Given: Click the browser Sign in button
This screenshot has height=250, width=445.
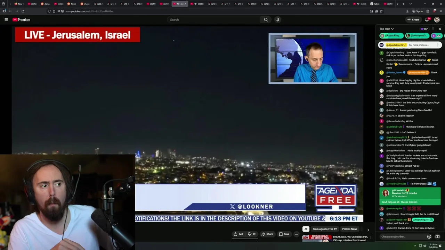Looking at the screenshot, I should pos(417,11).
